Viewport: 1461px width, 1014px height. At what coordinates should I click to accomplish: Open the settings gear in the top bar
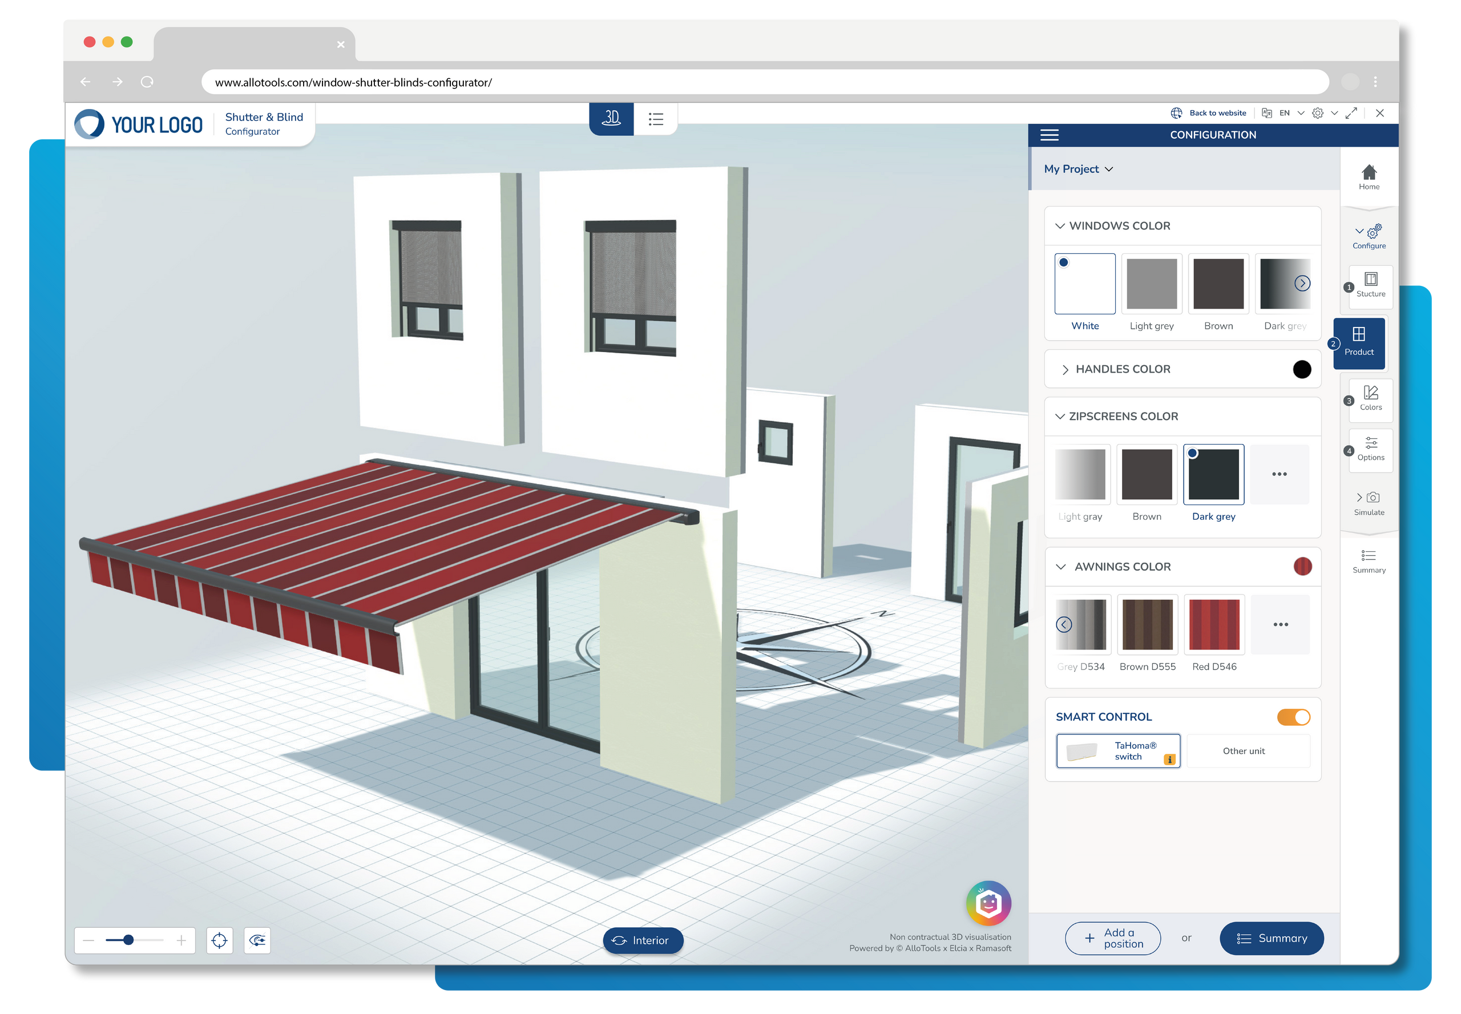(1317, 112)
